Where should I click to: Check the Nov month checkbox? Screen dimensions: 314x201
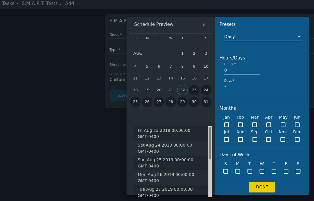(283, 139)
